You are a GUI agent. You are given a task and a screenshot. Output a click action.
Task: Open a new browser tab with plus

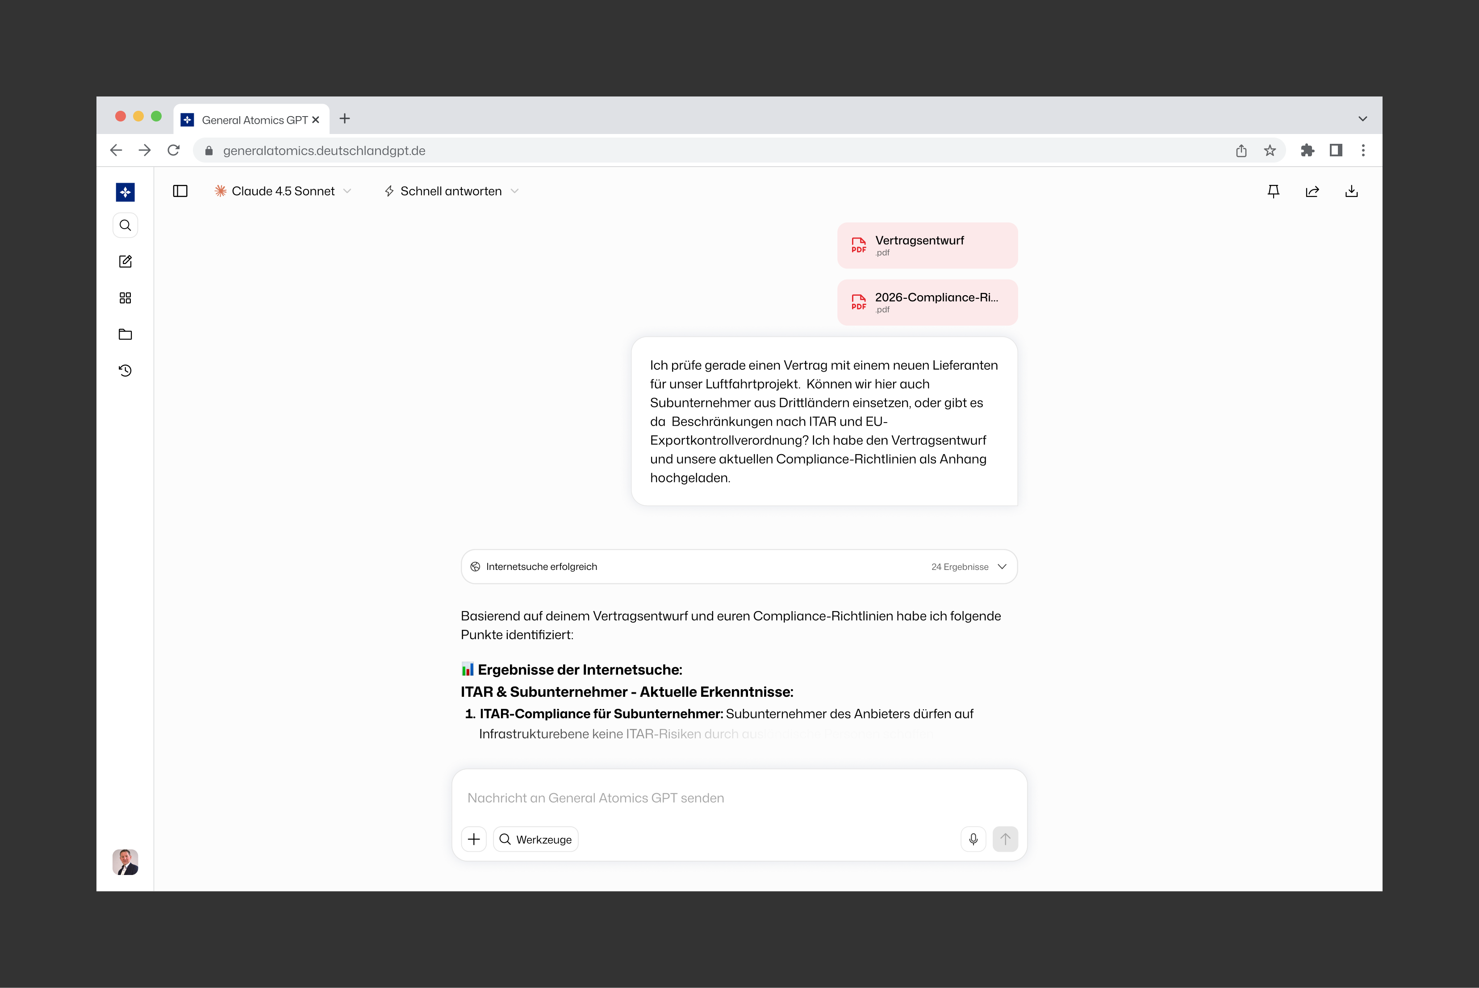pyautogui.click(x=345, y=118)
